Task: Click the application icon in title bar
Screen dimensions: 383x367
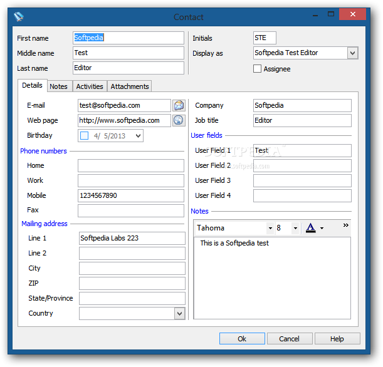Action: point(19,16)
